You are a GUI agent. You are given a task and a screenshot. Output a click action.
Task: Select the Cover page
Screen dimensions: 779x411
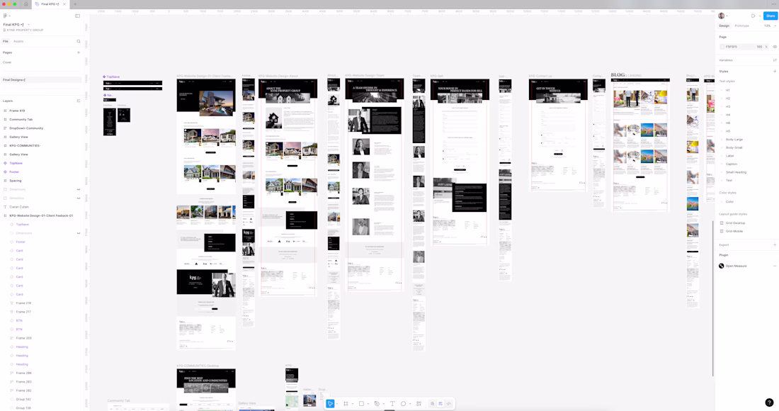(x=7, y=62)
